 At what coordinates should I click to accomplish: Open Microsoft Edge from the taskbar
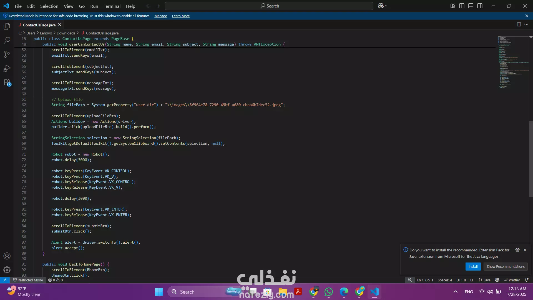344,292
